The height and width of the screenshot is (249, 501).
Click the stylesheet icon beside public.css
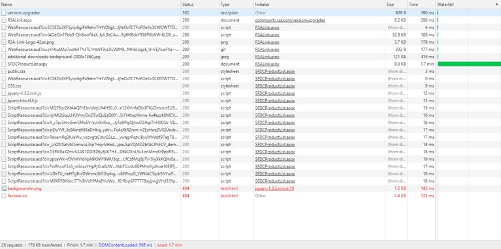click(4, 72)
